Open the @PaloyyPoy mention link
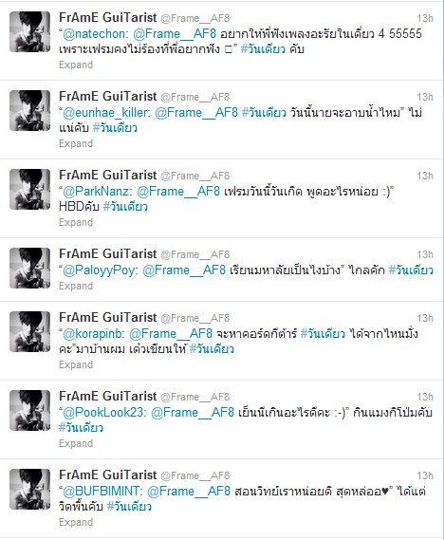444x540 pixels. (99, 270)
